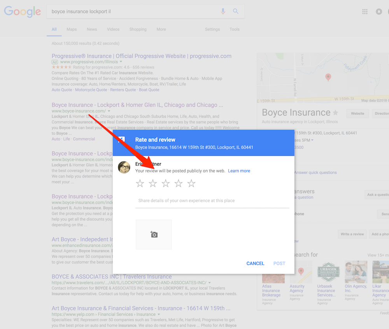Open the Auto Quote sitelink
The image size is (389, 329).
[62, 90]
